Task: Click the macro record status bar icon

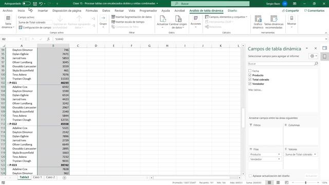Action: (x=3, y=183)
